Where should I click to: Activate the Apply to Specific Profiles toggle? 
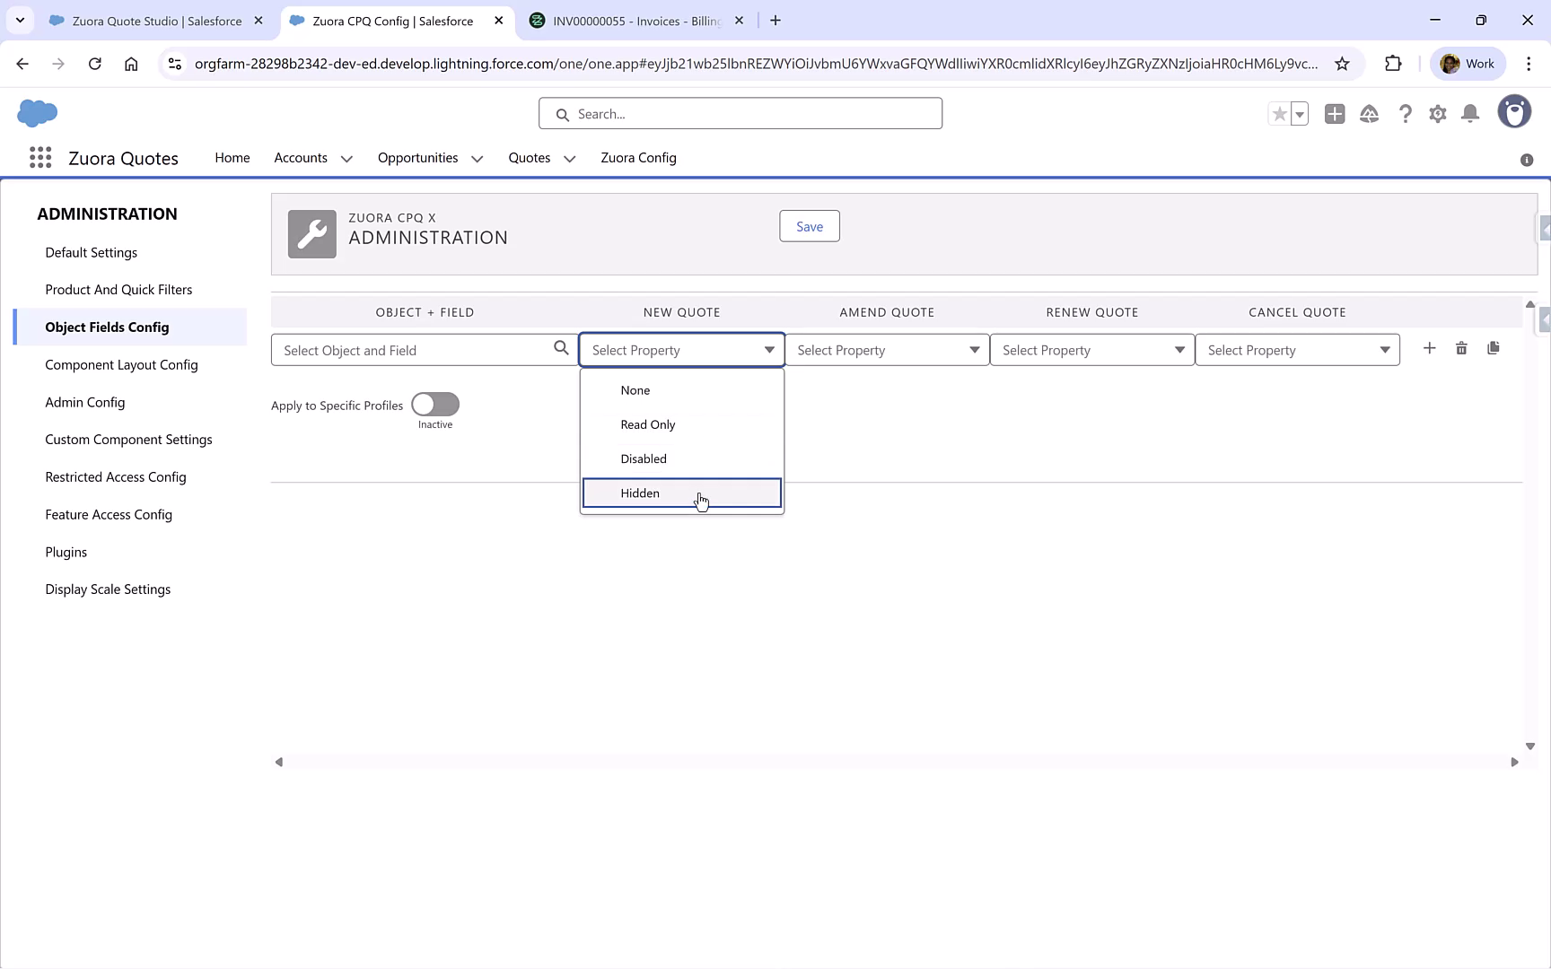[x=435, y=405]
